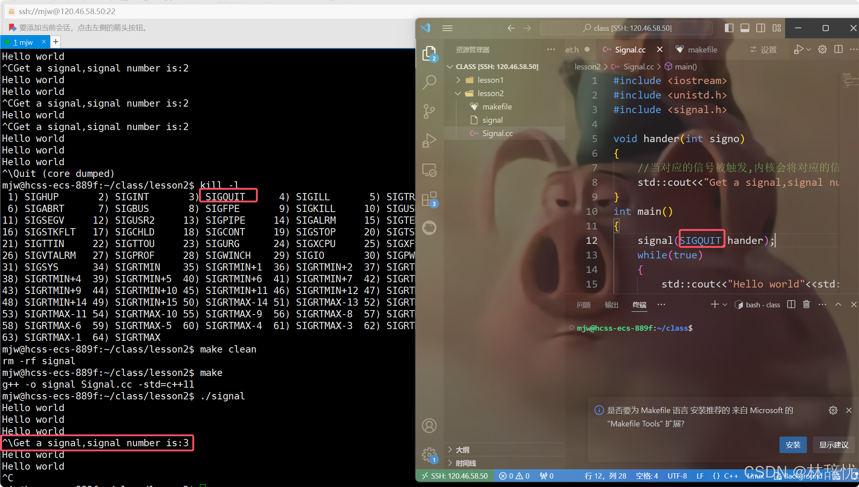Image resolution: width=859 pixels, height=487 pixels.
Task: Split the editor to the right
Action: pyautogui.click(x=838, y=49)
